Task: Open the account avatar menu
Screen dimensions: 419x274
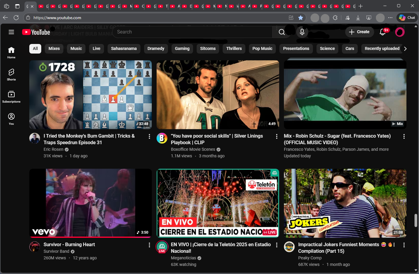Action: [x=400, y=32]
